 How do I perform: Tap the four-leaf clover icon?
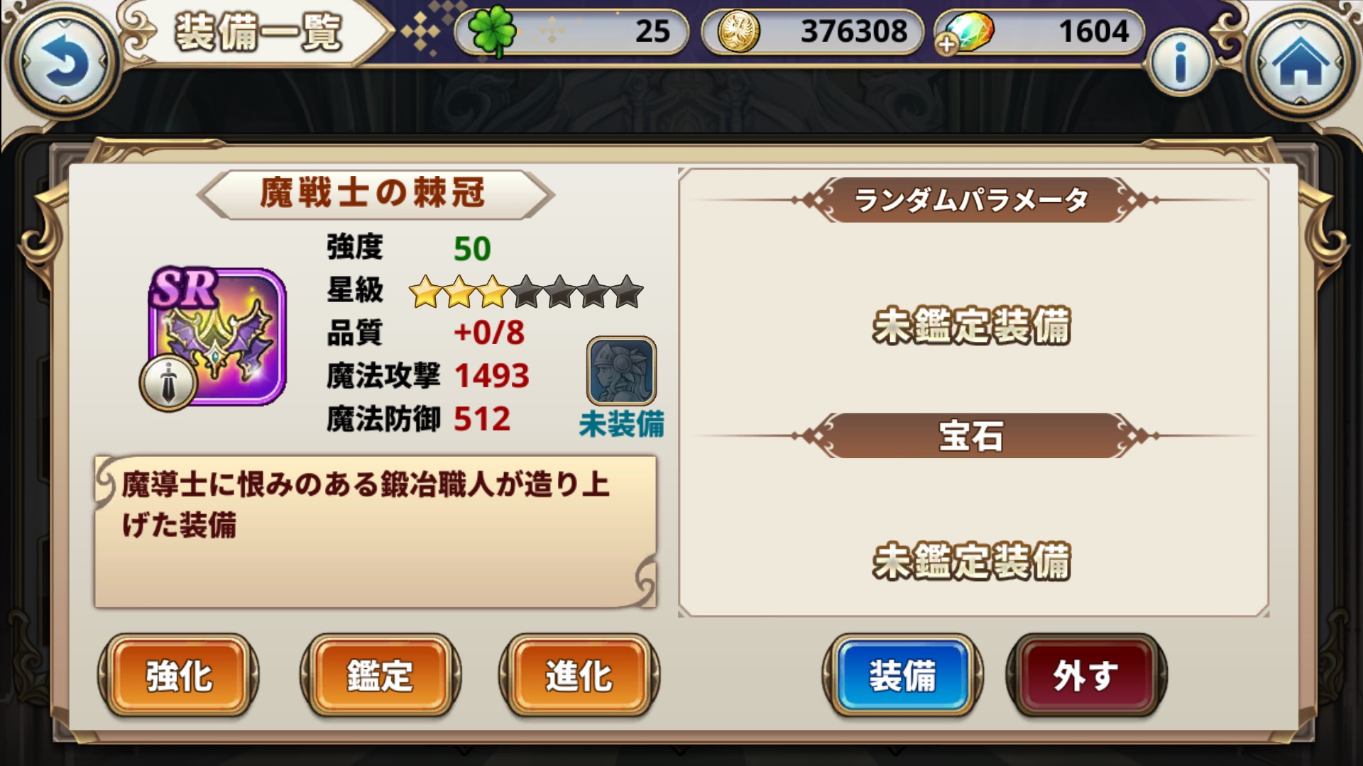[493, 32]
